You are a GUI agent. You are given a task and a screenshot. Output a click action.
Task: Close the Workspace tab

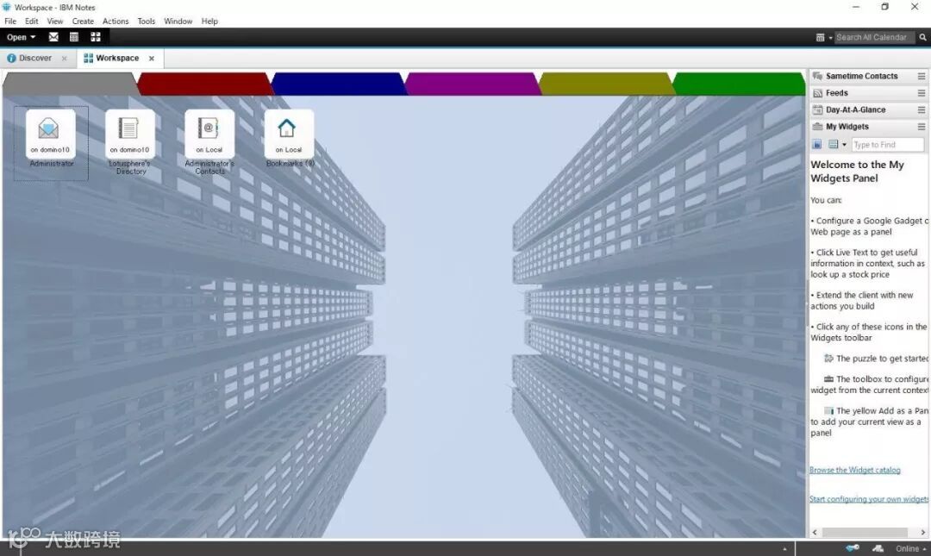tap(152, 59)
